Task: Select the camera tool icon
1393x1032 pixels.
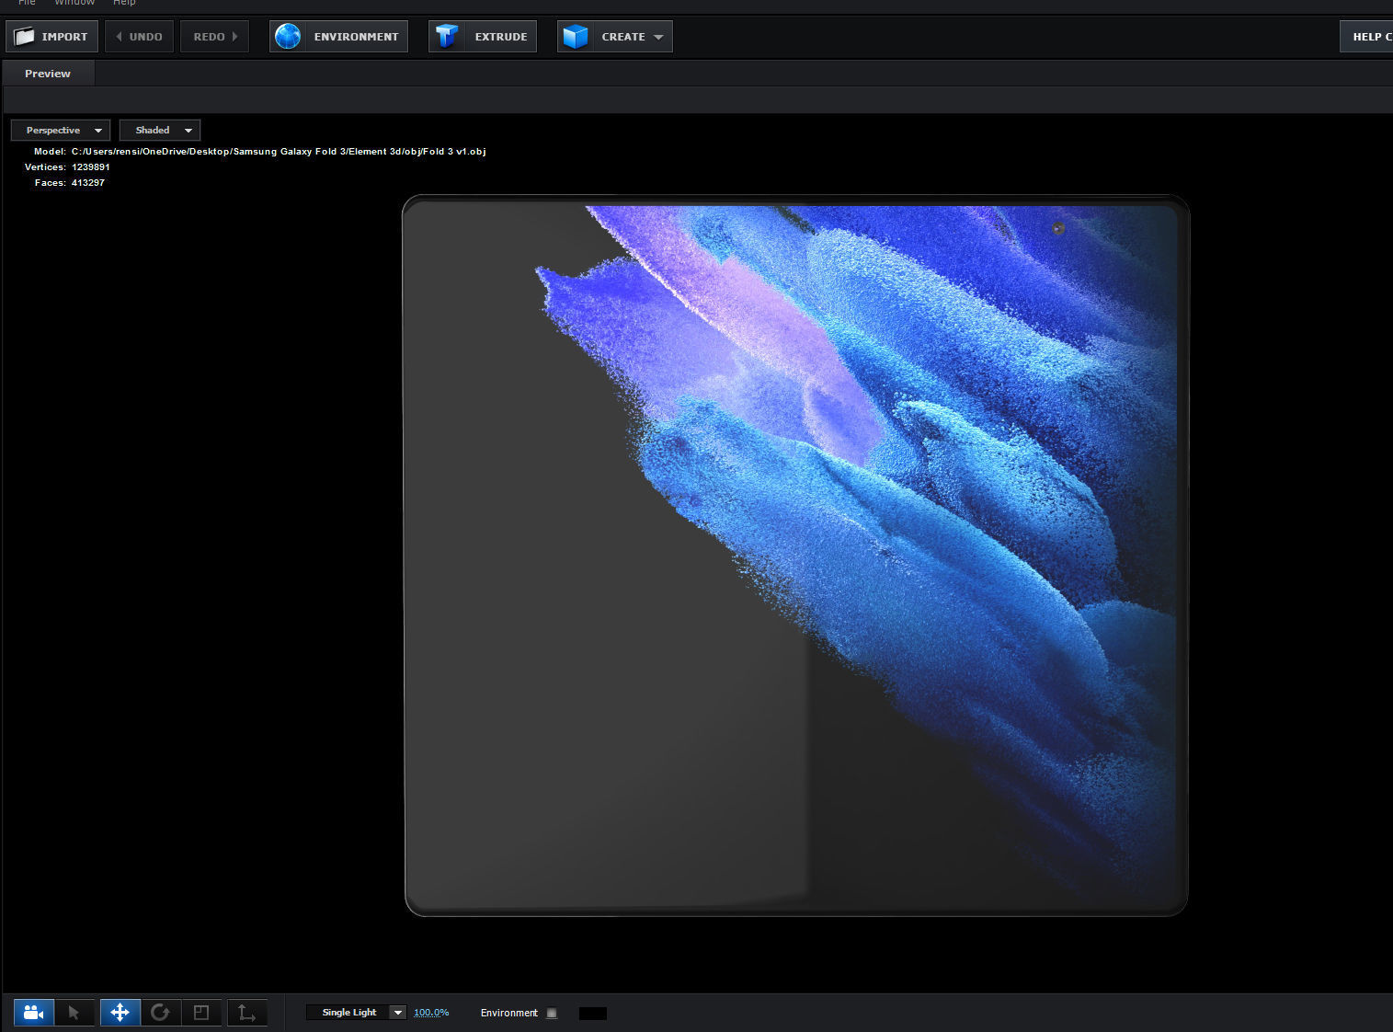Action: pyautogui.click(x=34, y=1013)
